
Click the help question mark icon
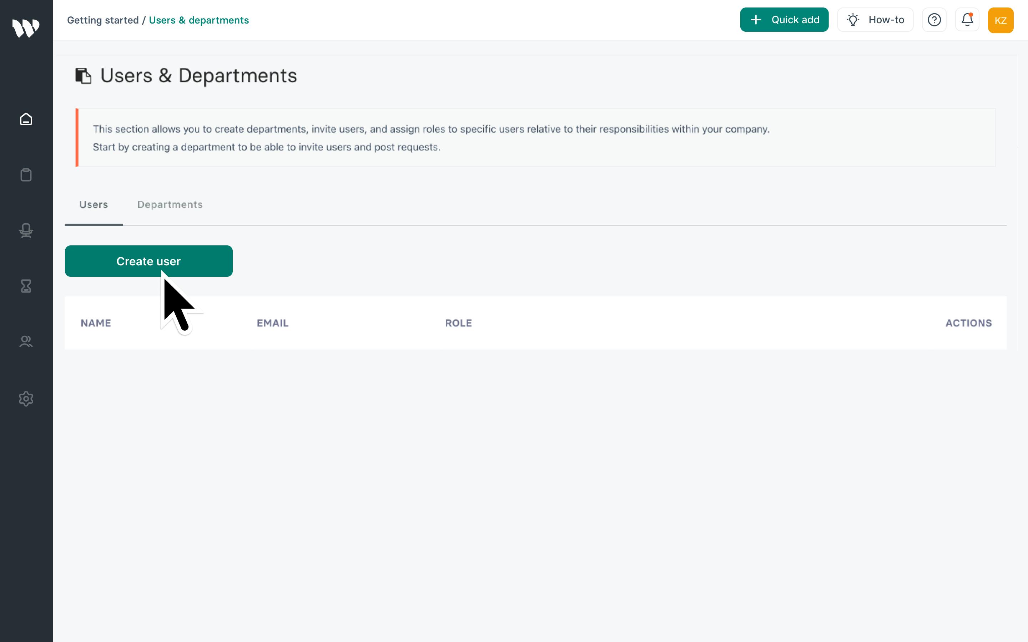[x=934, y=20]
